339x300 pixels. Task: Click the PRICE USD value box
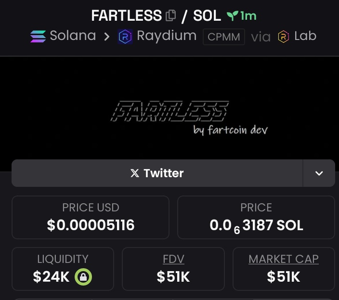point(91,217)
